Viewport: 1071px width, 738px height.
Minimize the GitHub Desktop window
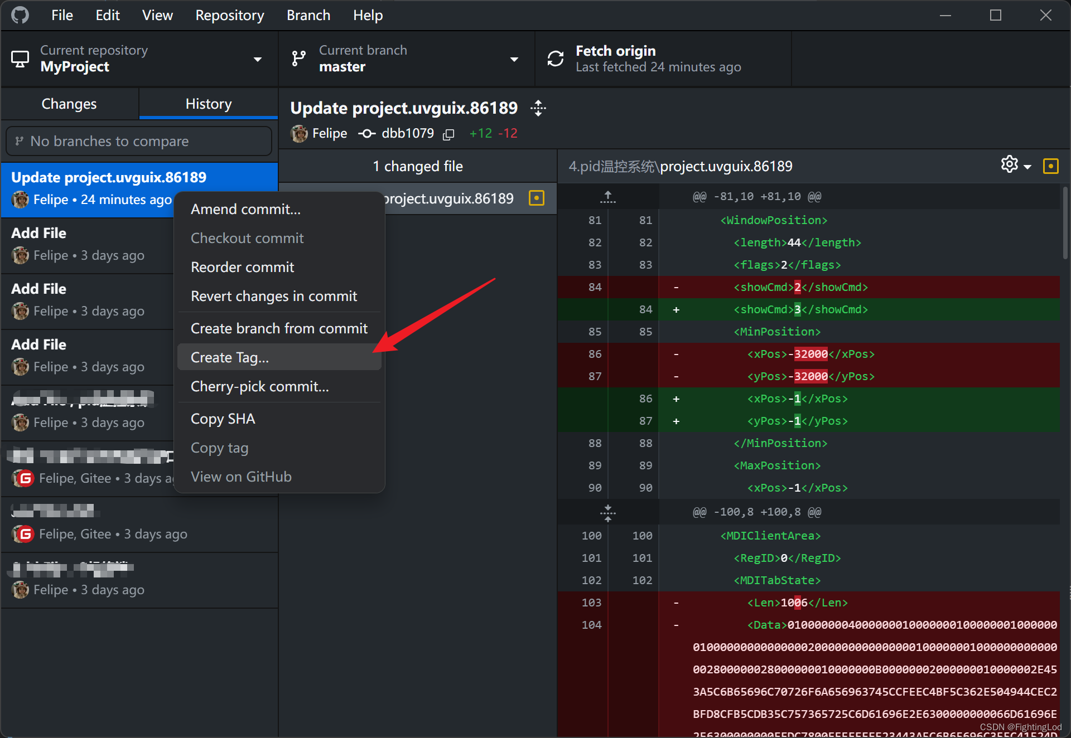(945, 15)
